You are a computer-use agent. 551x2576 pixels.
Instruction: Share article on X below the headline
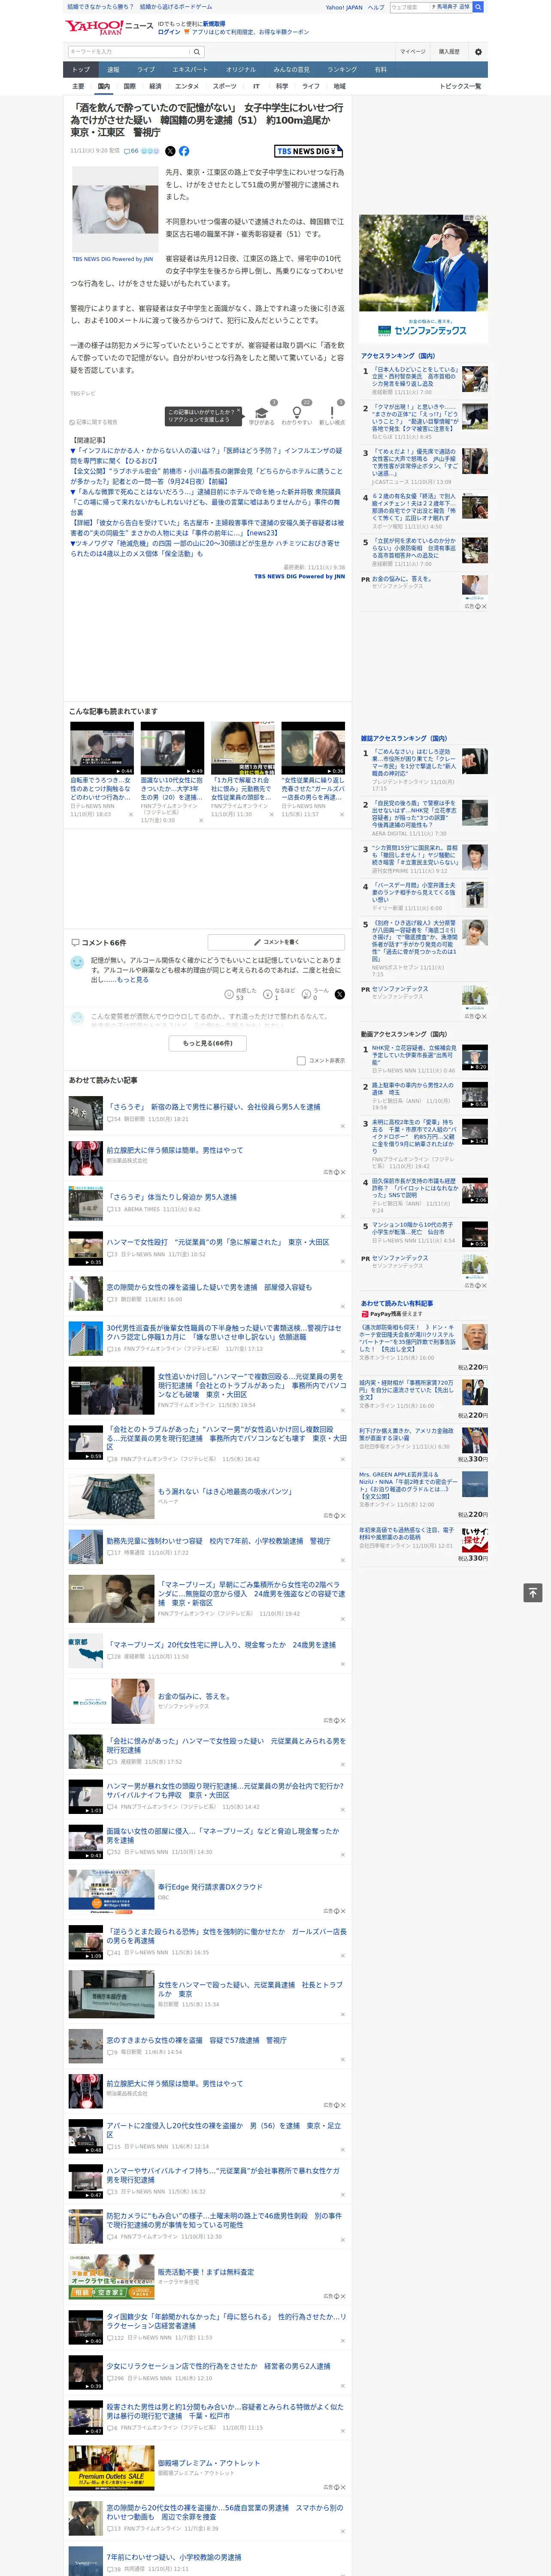(170, 151)
